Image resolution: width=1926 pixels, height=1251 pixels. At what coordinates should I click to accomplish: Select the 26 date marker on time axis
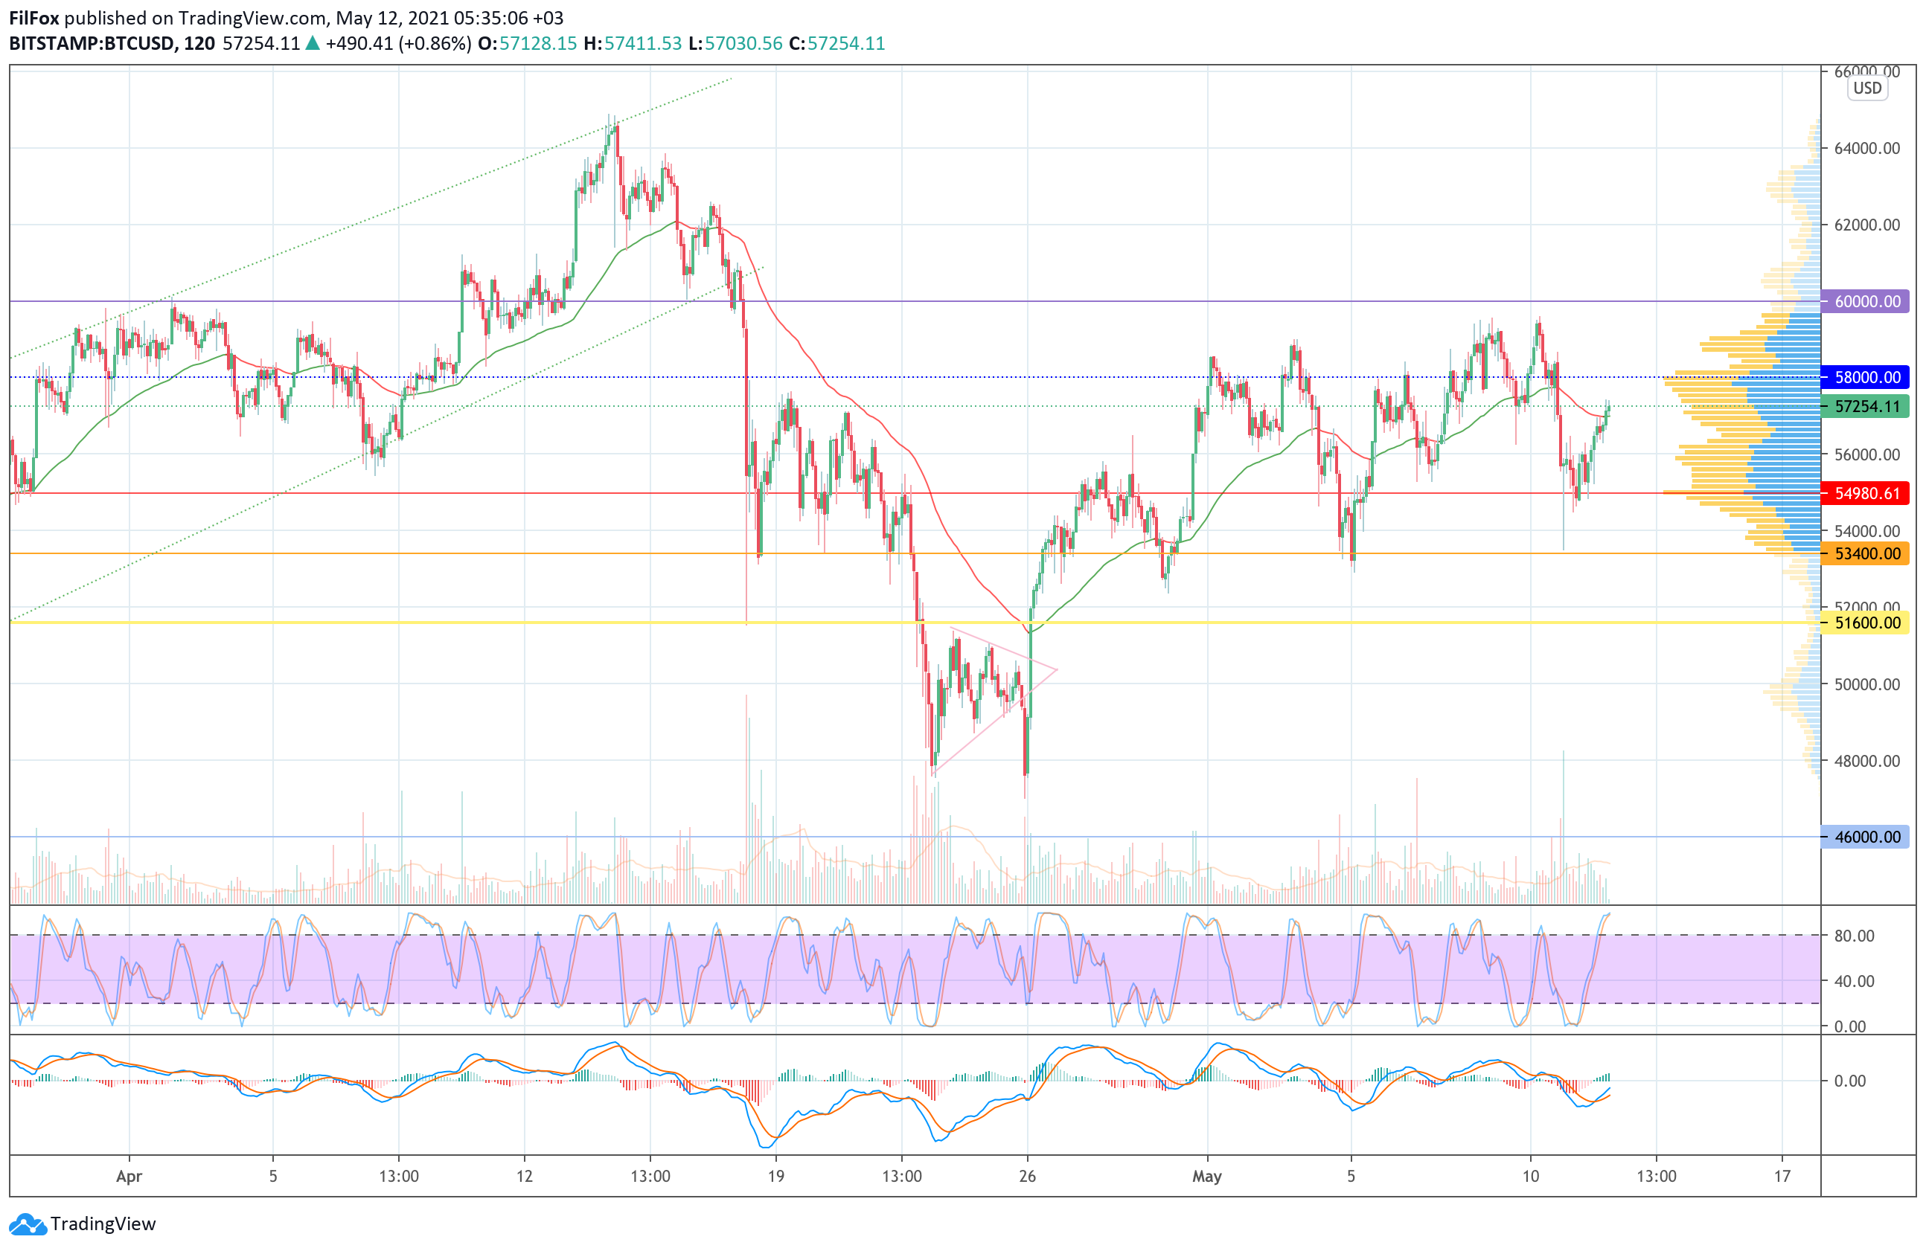(x=1027, y=1177)
